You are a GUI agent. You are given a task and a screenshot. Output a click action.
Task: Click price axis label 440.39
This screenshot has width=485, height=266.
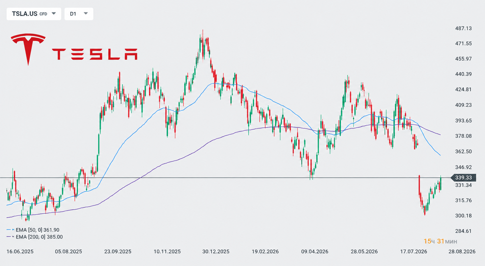(x=464, y=74)
